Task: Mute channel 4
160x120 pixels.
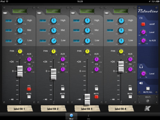Action: [x=130, y=97]
